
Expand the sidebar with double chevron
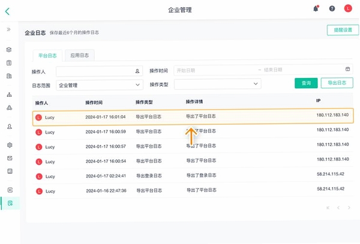pyautogui.click(x=8, y=29)
